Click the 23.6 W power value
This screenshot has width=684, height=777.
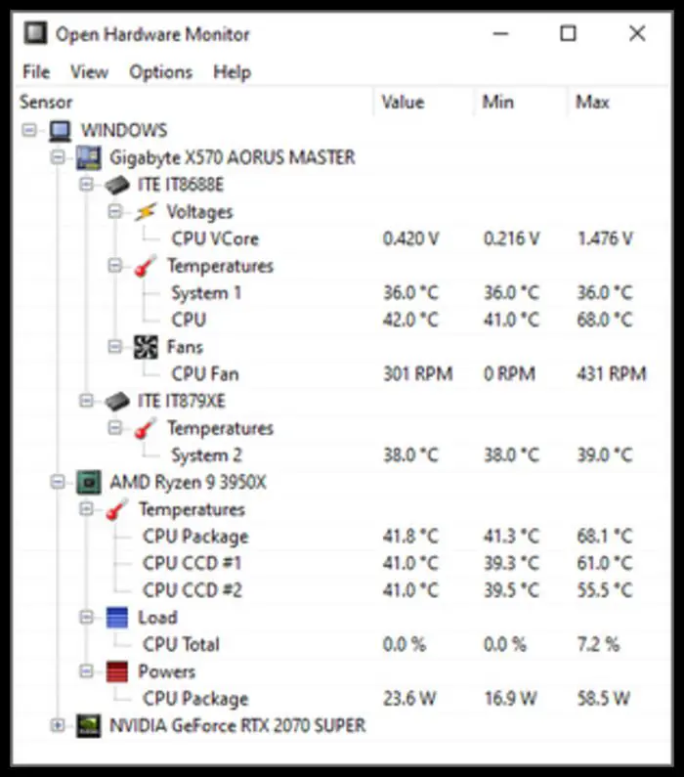click(409, 698)
